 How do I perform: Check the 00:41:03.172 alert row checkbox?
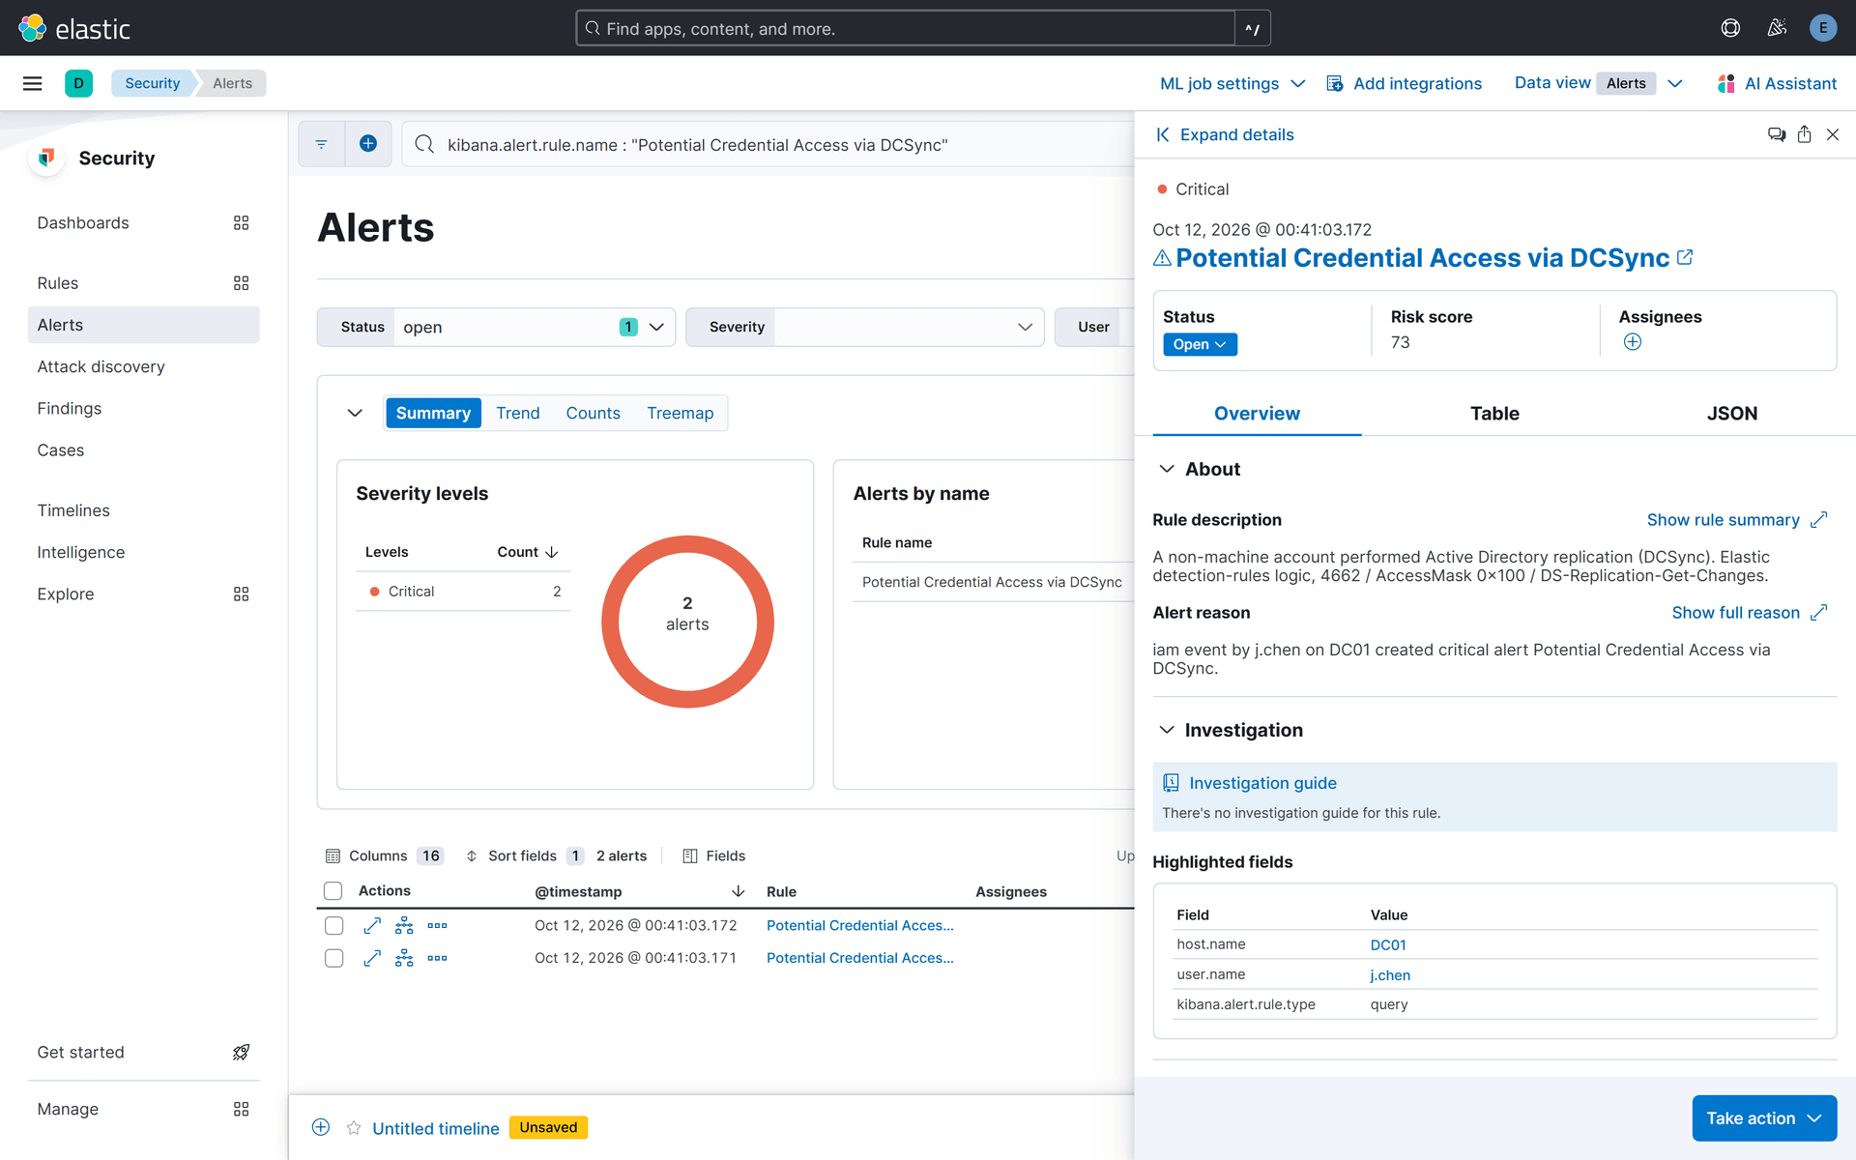click(333, 925)
